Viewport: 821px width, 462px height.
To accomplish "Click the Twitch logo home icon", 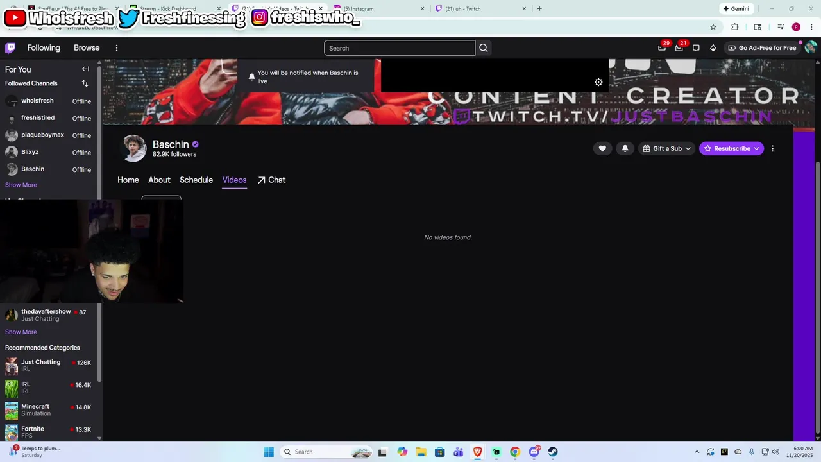I will tap(10, 48).
